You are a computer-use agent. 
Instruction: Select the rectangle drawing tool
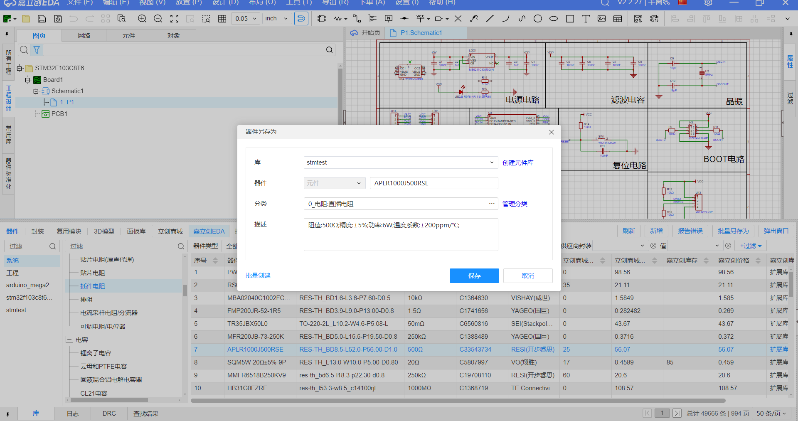point(570,19)
